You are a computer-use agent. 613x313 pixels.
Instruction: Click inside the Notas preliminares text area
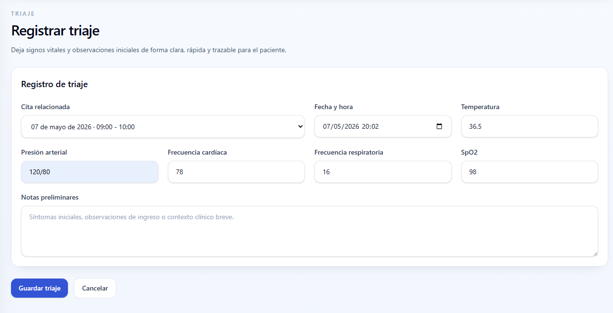309,231
